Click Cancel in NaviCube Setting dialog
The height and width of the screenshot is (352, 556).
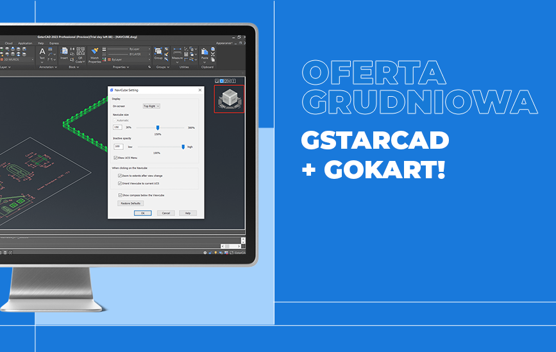pyautogui.click(x=165, y=213)
